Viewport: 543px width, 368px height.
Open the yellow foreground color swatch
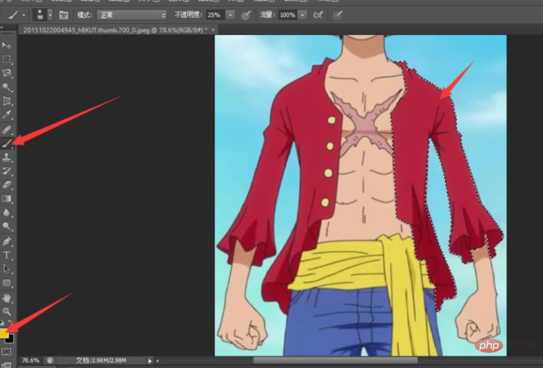pyautogui.click(x=4, y=333)
